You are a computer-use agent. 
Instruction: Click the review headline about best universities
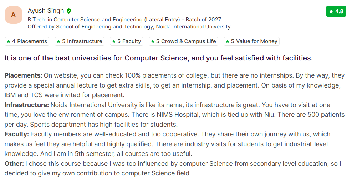(158, 58)
